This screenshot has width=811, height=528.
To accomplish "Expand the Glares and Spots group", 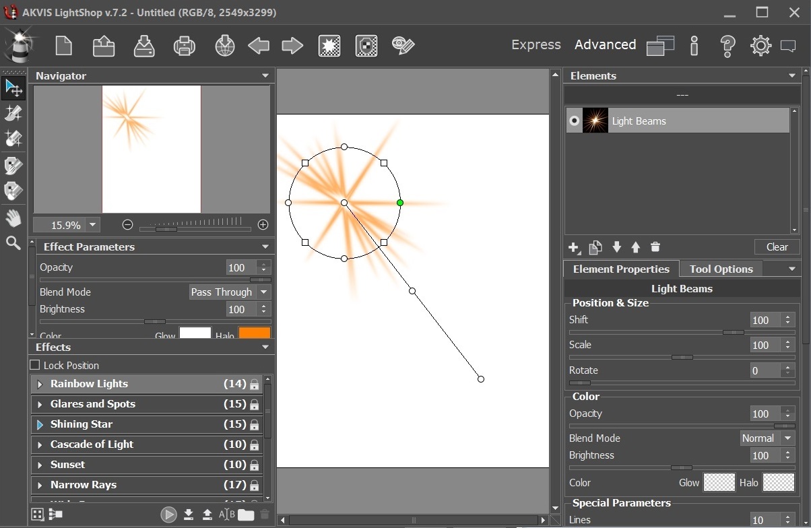I will point(40,405).
